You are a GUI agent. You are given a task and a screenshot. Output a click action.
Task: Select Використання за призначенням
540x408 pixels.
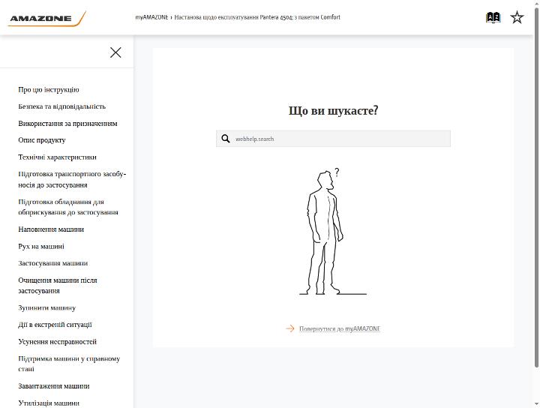pos(67,123)
